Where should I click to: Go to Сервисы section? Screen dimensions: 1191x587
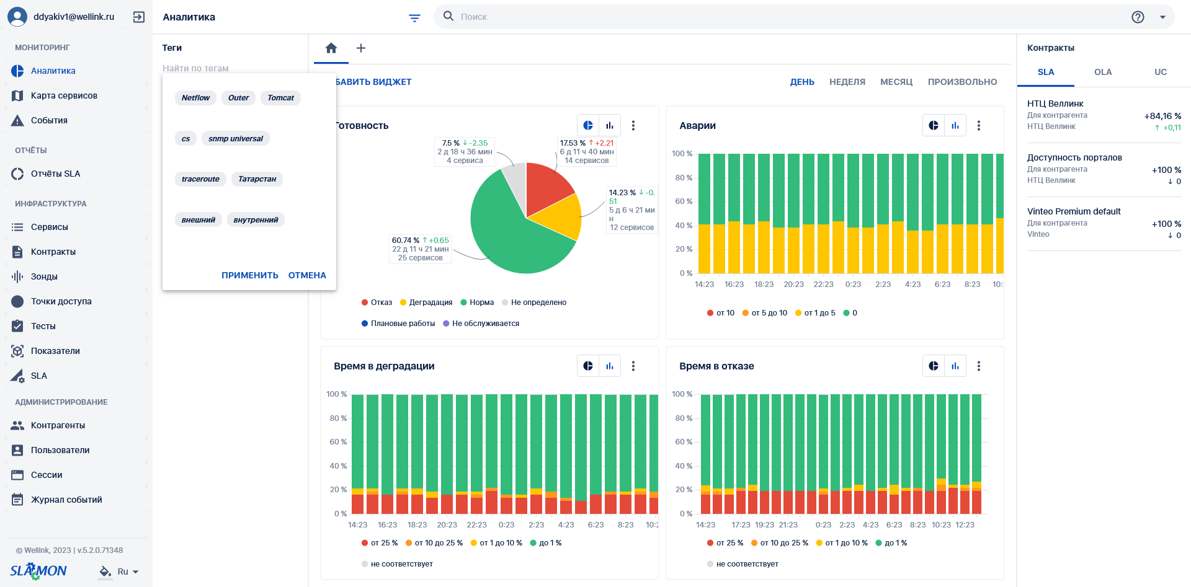coord(76,227)
